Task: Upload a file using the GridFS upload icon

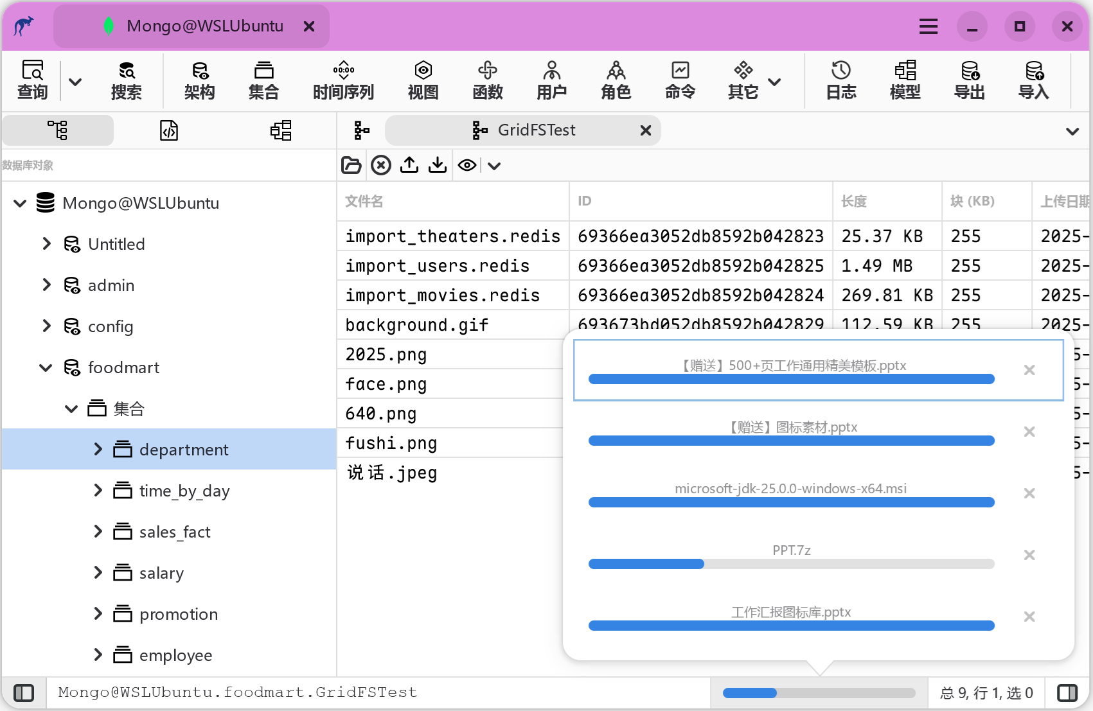Action: [x=409, y=165]
